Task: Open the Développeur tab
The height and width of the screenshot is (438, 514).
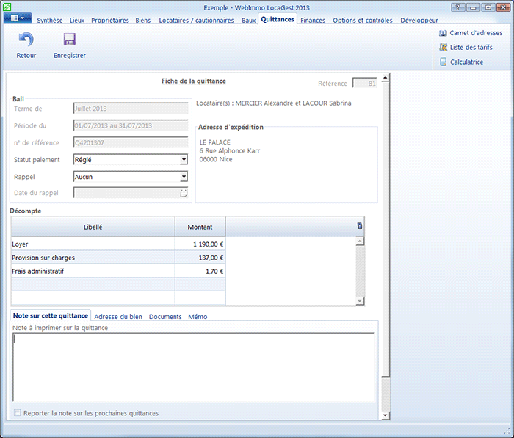Action: click(419, 21)
